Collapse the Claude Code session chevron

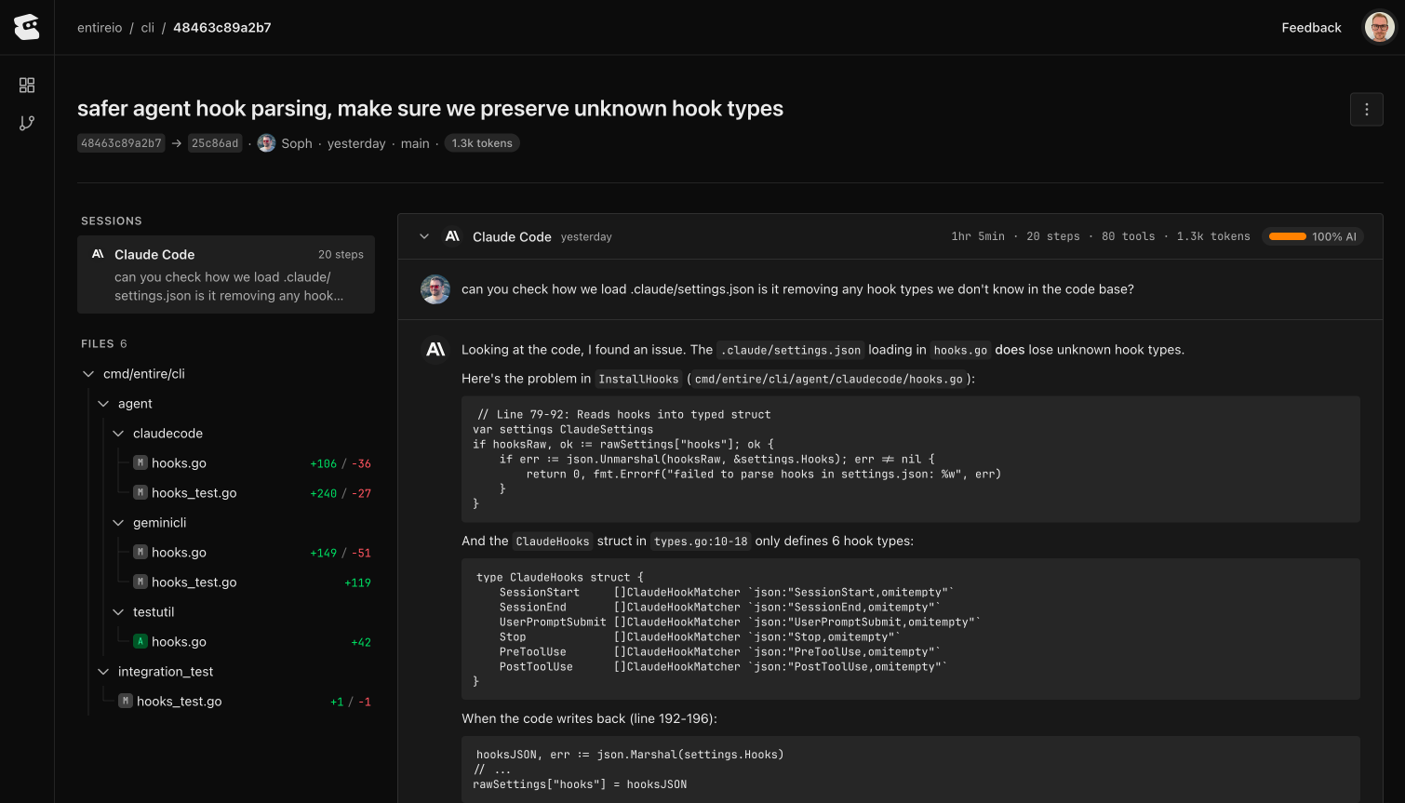pyautogui.click(x=424, y=236)
